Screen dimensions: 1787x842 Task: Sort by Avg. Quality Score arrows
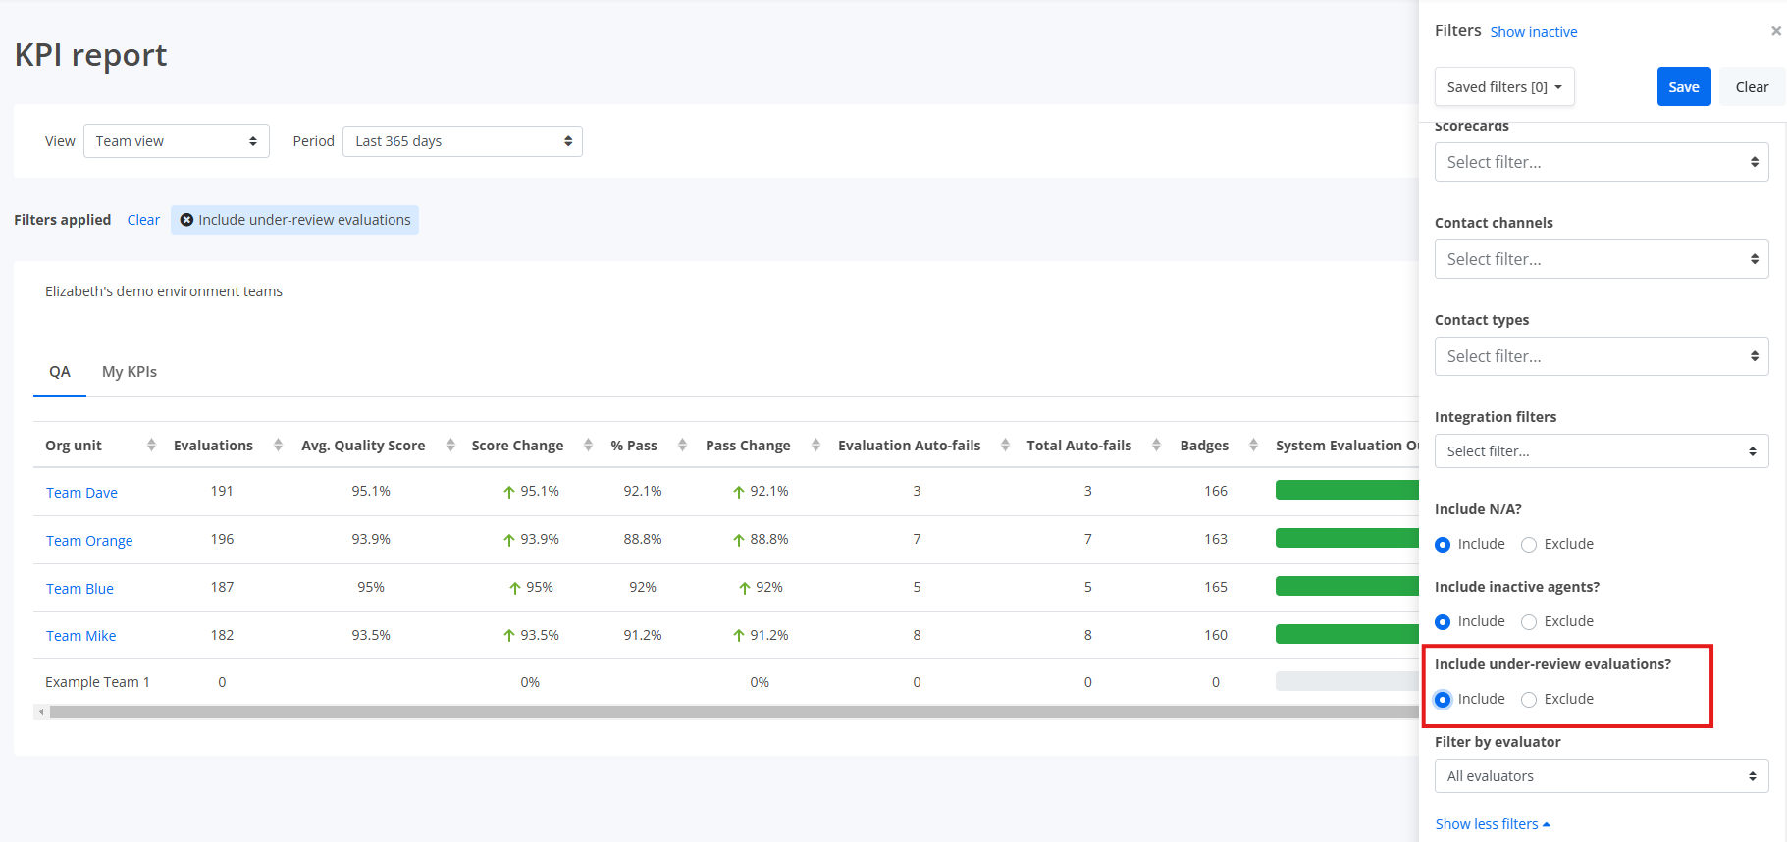(x=450, y=446)
